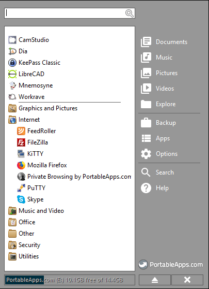Collapse the Internet category folder
This screenshot has height=289, width=209.
(x=24, y=120)
